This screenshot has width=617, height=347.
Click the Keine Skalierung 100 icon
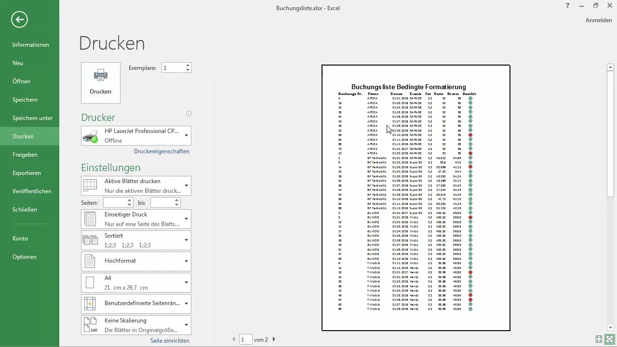click(x=91, y=325)
